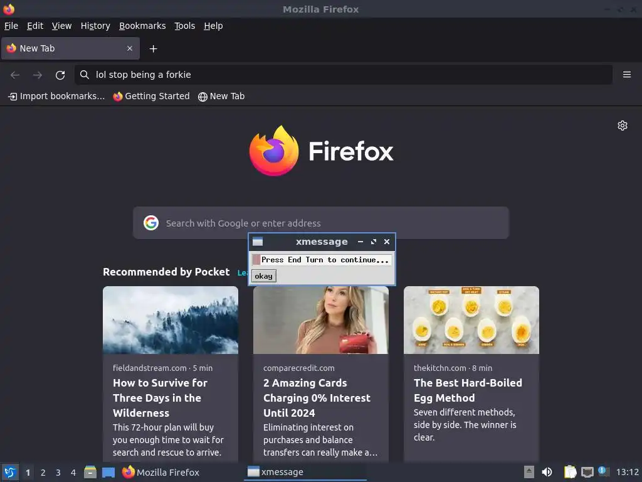Open the History menu
The image size is (642, 482).
[95, 26]
